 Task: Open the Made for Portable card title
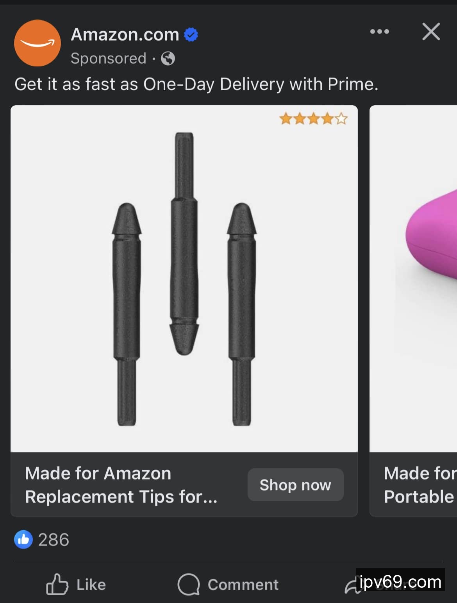click(x=420, y=485)
